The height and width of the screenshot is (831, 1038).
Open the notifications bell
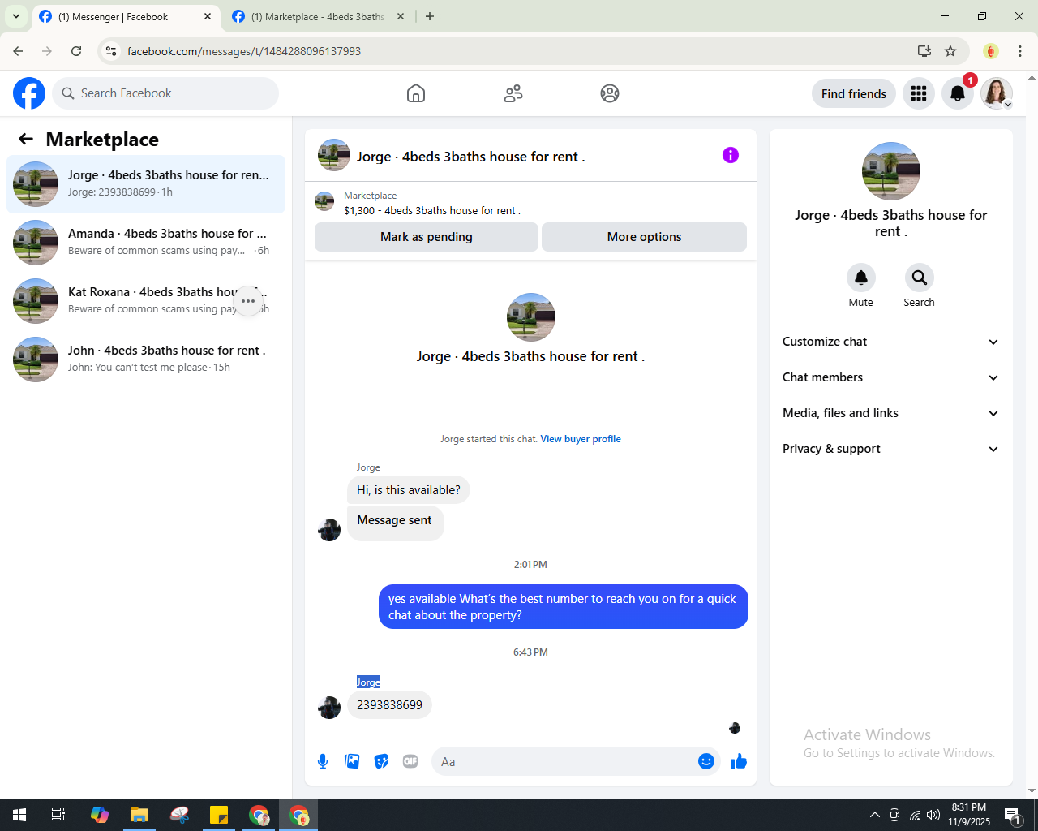[x=958, y=93]
